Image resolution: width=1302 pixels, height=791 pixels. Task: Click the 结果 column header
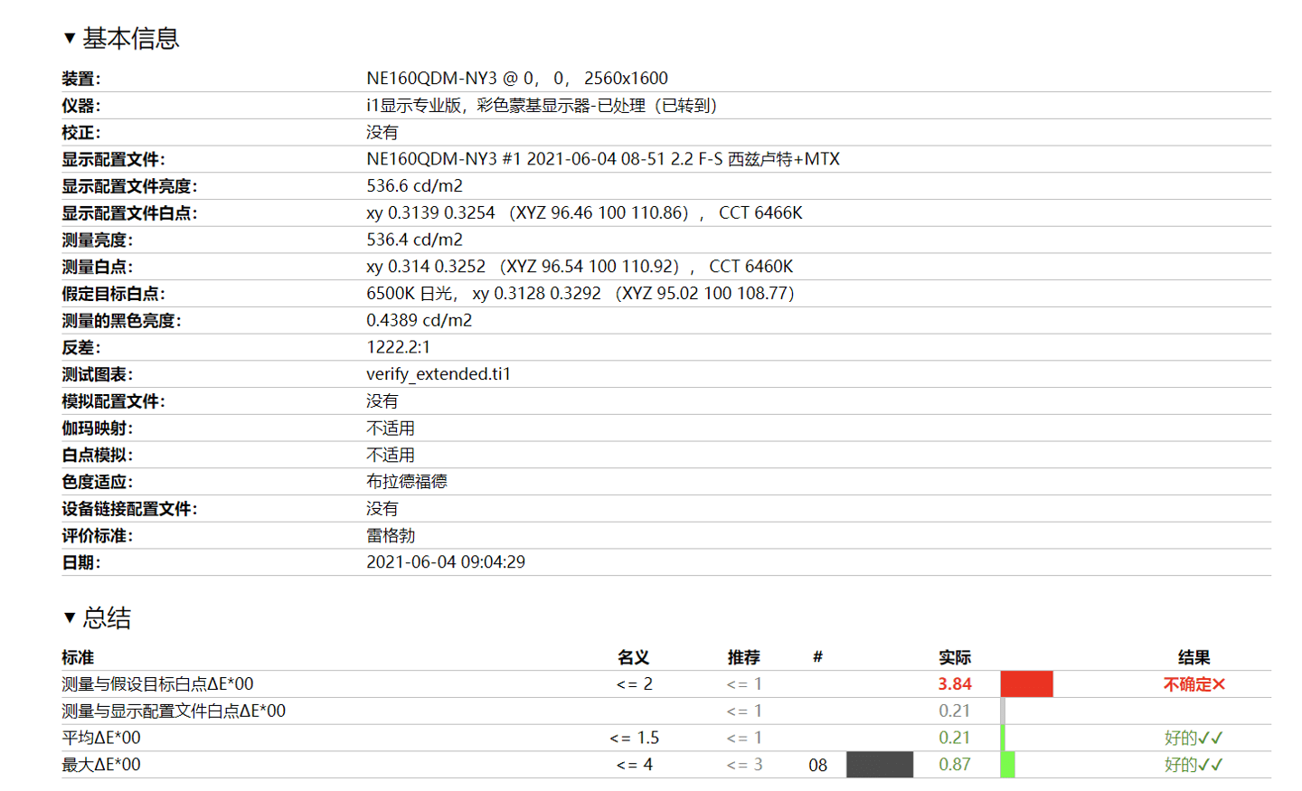[x=1193, y=657]
